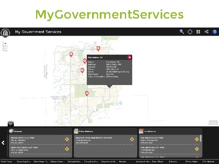Close the Fire Station #2 popup
This screenshot has height=164, width=219.
pos(129,58)
